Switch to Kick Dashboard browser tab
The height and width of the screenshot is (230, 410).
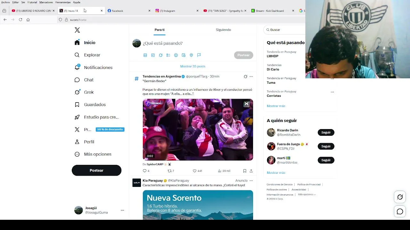pyautogui.click(x=272, y=11)
